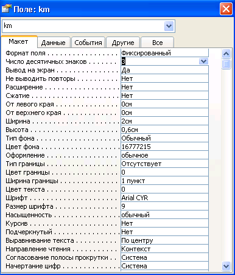Select the Выравнивание текста field
Image resolution: width=235 pixels, height=275 pixels.
164,240
